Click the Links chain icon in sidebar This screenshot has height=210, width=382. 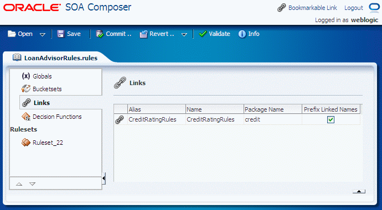26,103
